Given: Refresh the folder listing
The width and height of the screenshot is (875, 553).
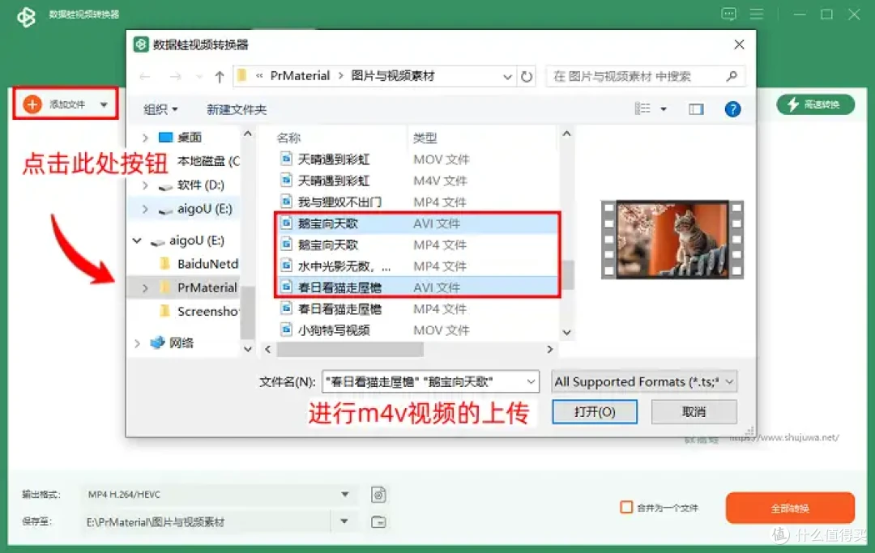Looking at the screenshot, I should pos(527,77).
